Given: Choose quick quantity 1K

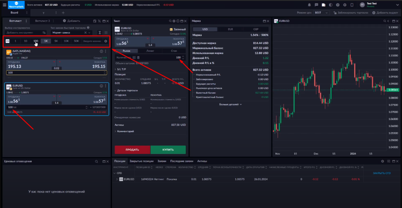Looking at the screenshot, I should pyautogui.click(x=46, y=41).
